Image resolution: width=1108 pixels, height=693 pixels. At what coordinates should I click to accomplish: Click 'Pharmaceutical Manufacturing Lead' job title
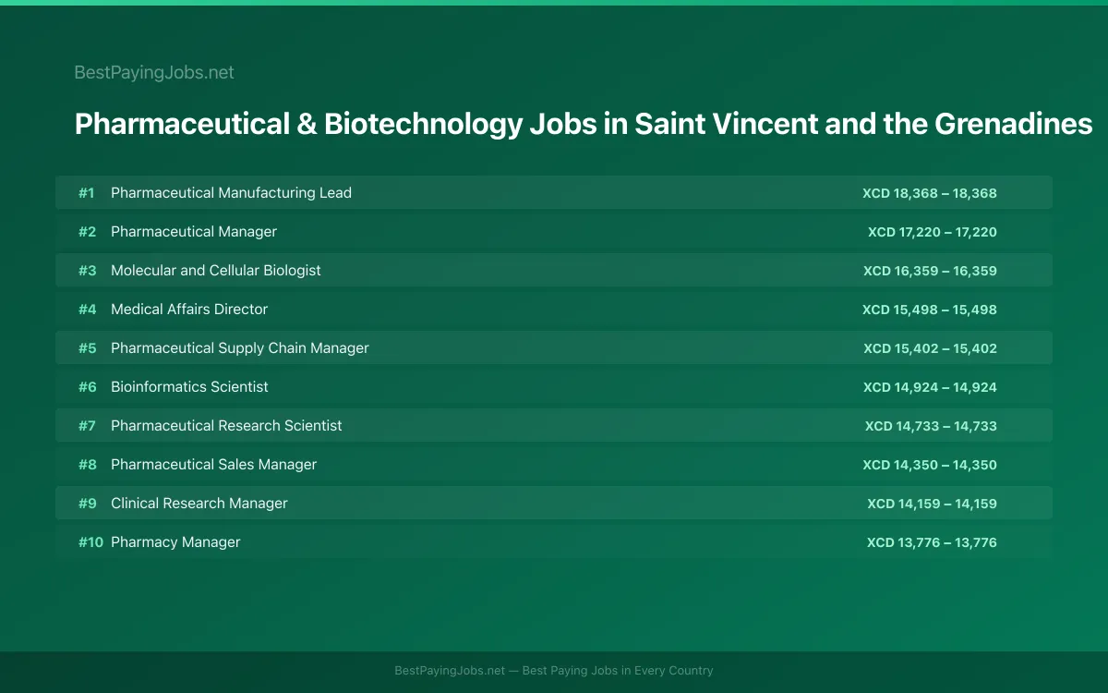[231, 193]
